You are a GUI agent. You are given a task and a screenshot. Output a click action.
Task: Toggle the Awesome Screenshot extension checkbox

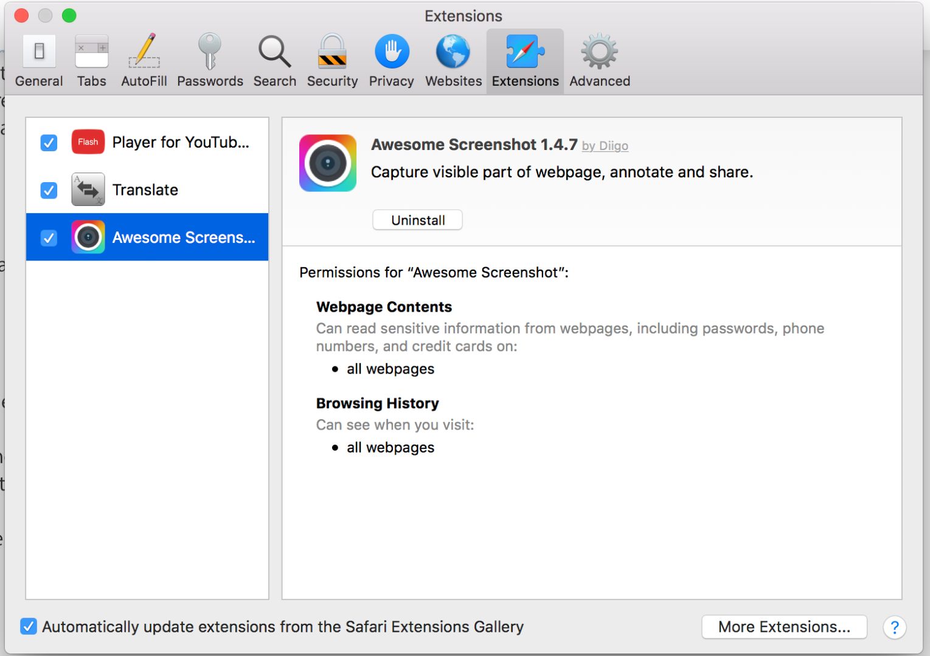[49, 238]
